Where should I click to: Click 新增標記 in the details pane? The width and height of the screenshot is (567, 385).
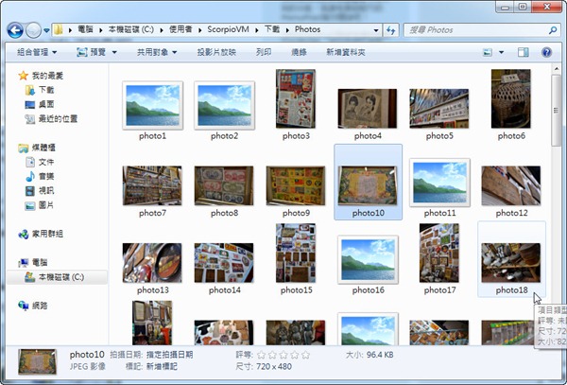click(x=162, y=366)
